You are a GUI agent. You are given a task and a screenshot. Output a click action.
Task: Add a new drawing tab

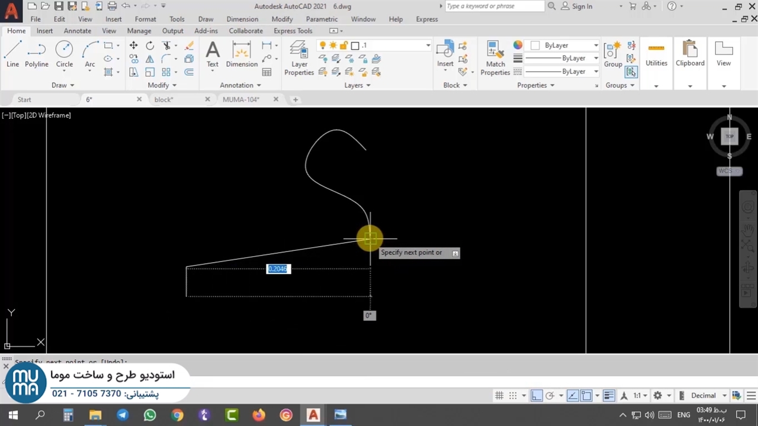[x=295, y=99]
